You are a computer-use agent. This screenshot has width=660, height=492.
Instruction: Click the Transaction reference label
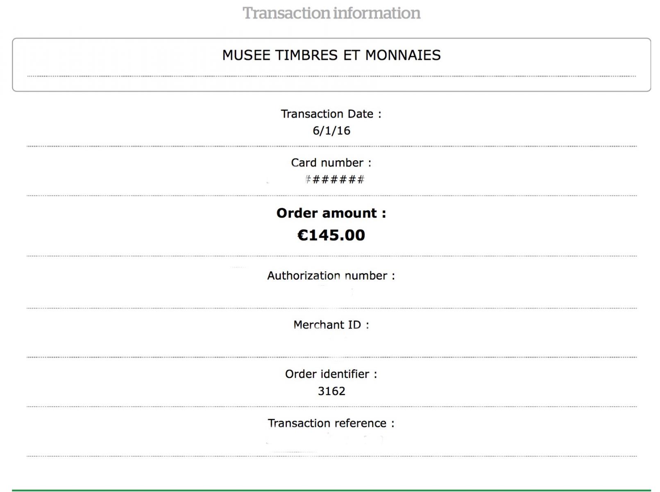331,423
